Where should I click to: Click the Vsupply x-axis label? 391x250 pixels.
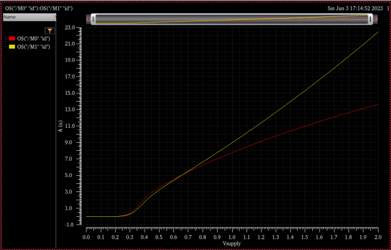pos(231,243)
